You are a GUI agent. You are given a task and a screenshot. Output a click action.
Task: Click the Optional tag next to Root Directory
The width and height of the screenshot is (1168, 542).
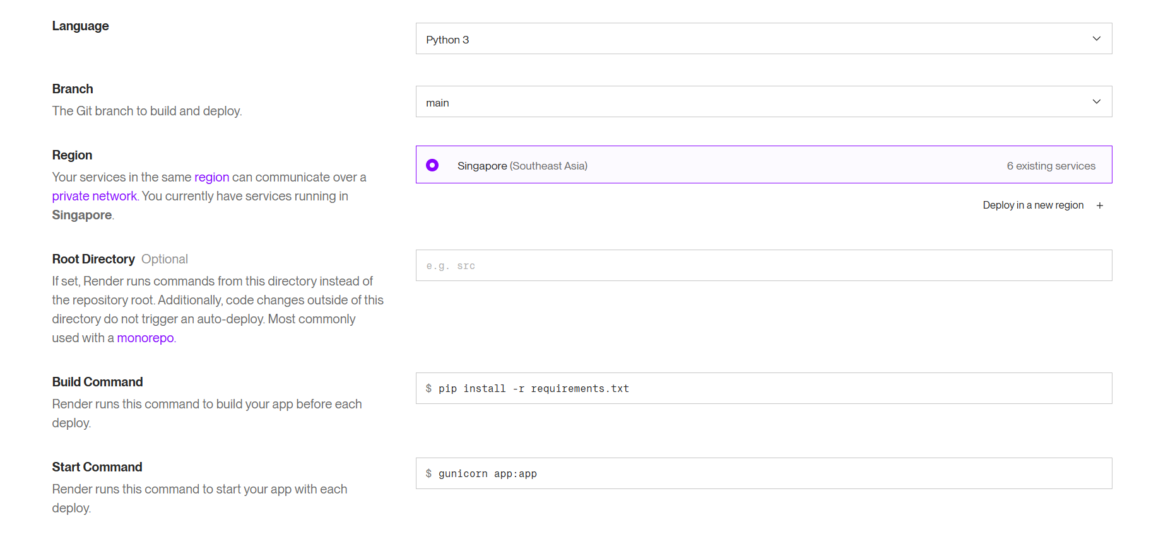[164, 259]
